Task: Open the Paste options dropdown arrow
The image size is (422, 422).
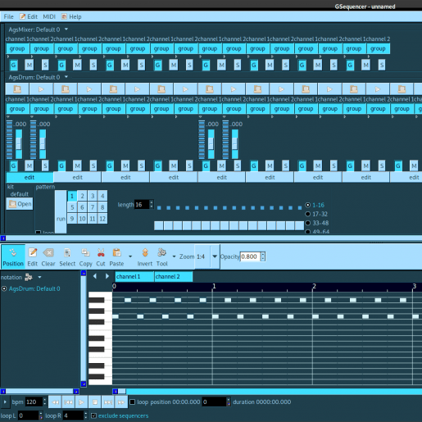Action: point(130,256)
